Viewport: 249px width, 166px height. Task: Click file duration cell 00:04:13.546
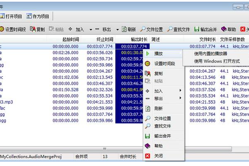203,77
